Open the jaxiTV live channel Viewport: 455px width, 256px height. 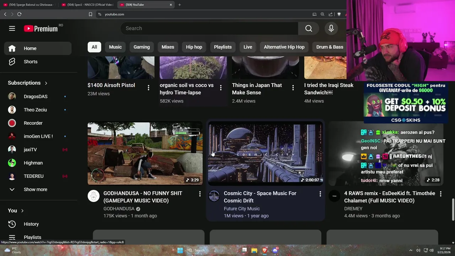click(x=38, y=150)
